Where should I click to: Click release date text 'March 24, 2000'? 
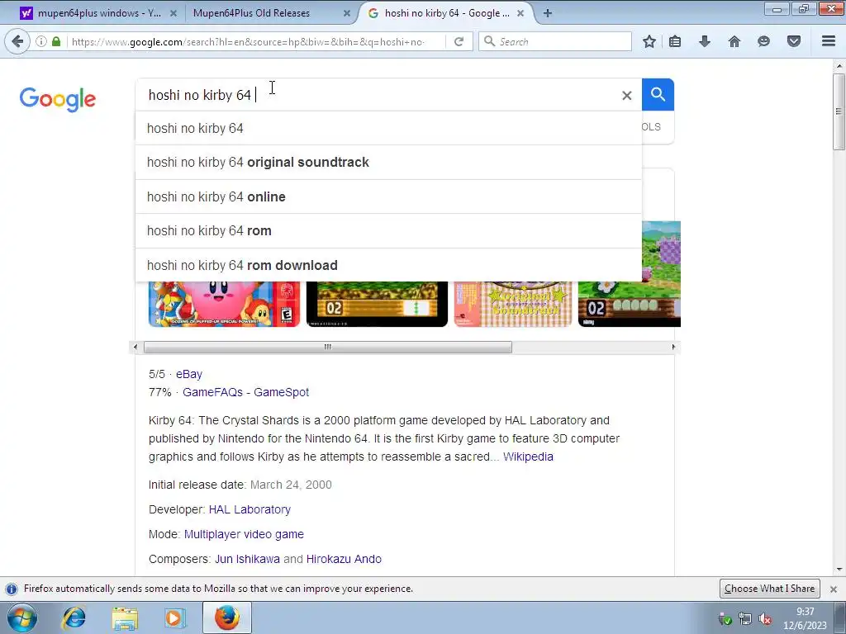[291, 485]
